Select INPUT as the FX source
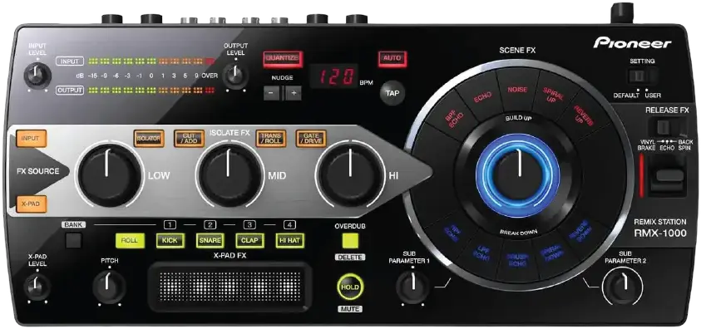The image size is (701, 329). [31, 139]
